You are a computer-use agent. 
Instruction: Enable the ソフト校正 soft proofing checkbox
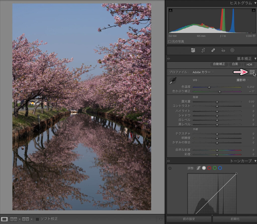coord(37,219)
